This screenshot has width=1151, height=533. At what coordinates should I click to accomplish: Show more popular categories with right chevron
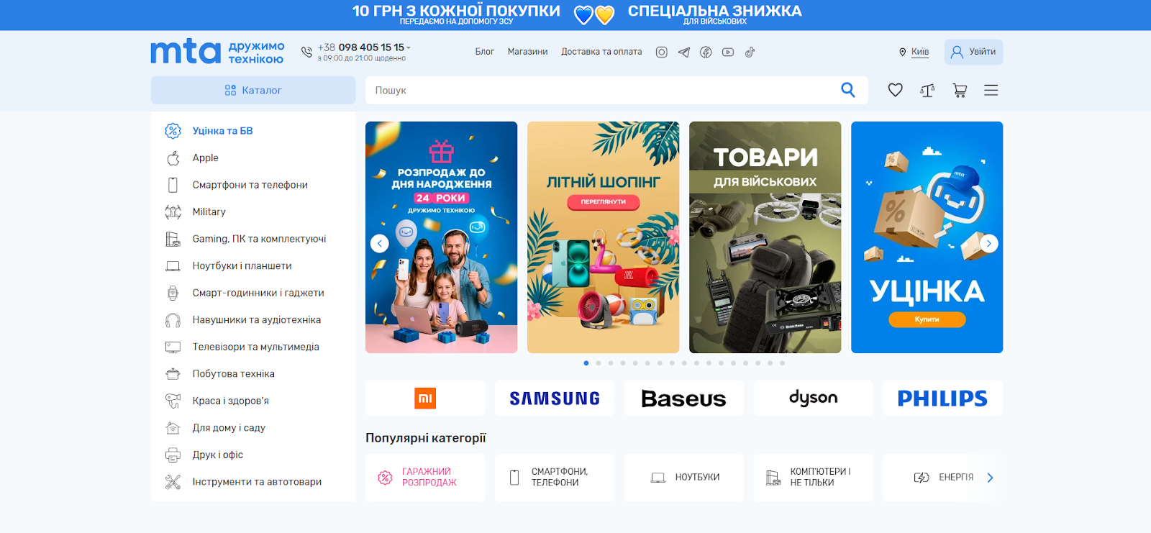(991, 478)
